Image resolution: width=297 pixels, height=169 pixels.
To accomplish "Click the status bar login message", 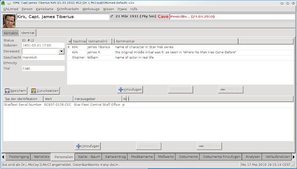I will click(61, 165).
